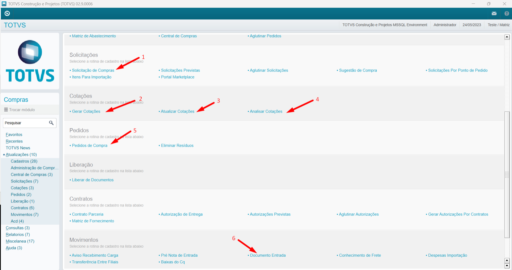Click the search magnifier icon
The image size is (512, 270).
pyautogui.click(x=51, y=123)
